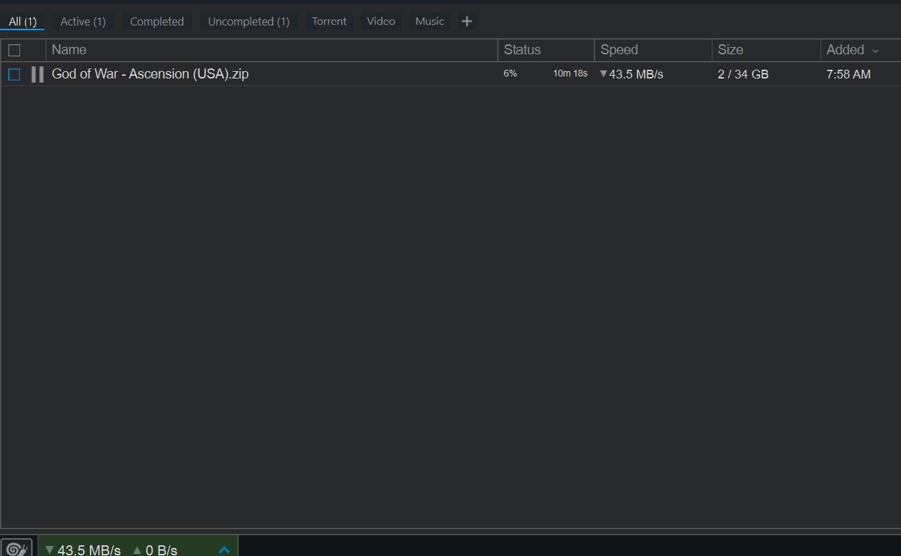Filter by the Torrent tab
This screenshot has width=901, height=556.
(329, 21)
